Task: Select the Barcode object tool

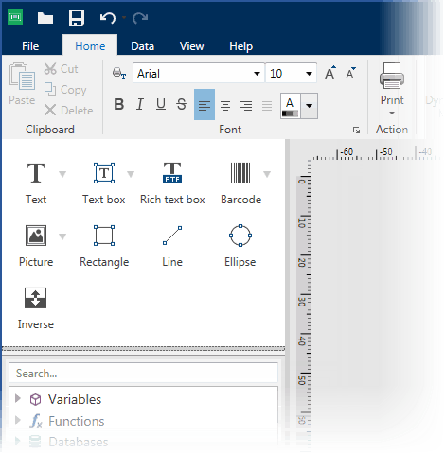Action: [x=240, y=183]
